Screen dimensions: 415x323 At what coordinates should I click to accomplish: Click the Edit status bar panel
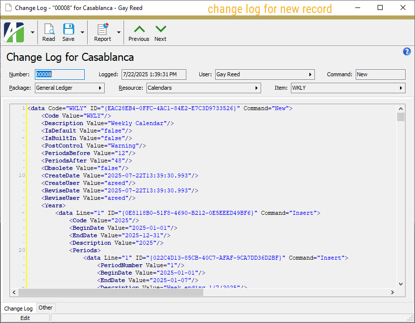pos(25,318)
